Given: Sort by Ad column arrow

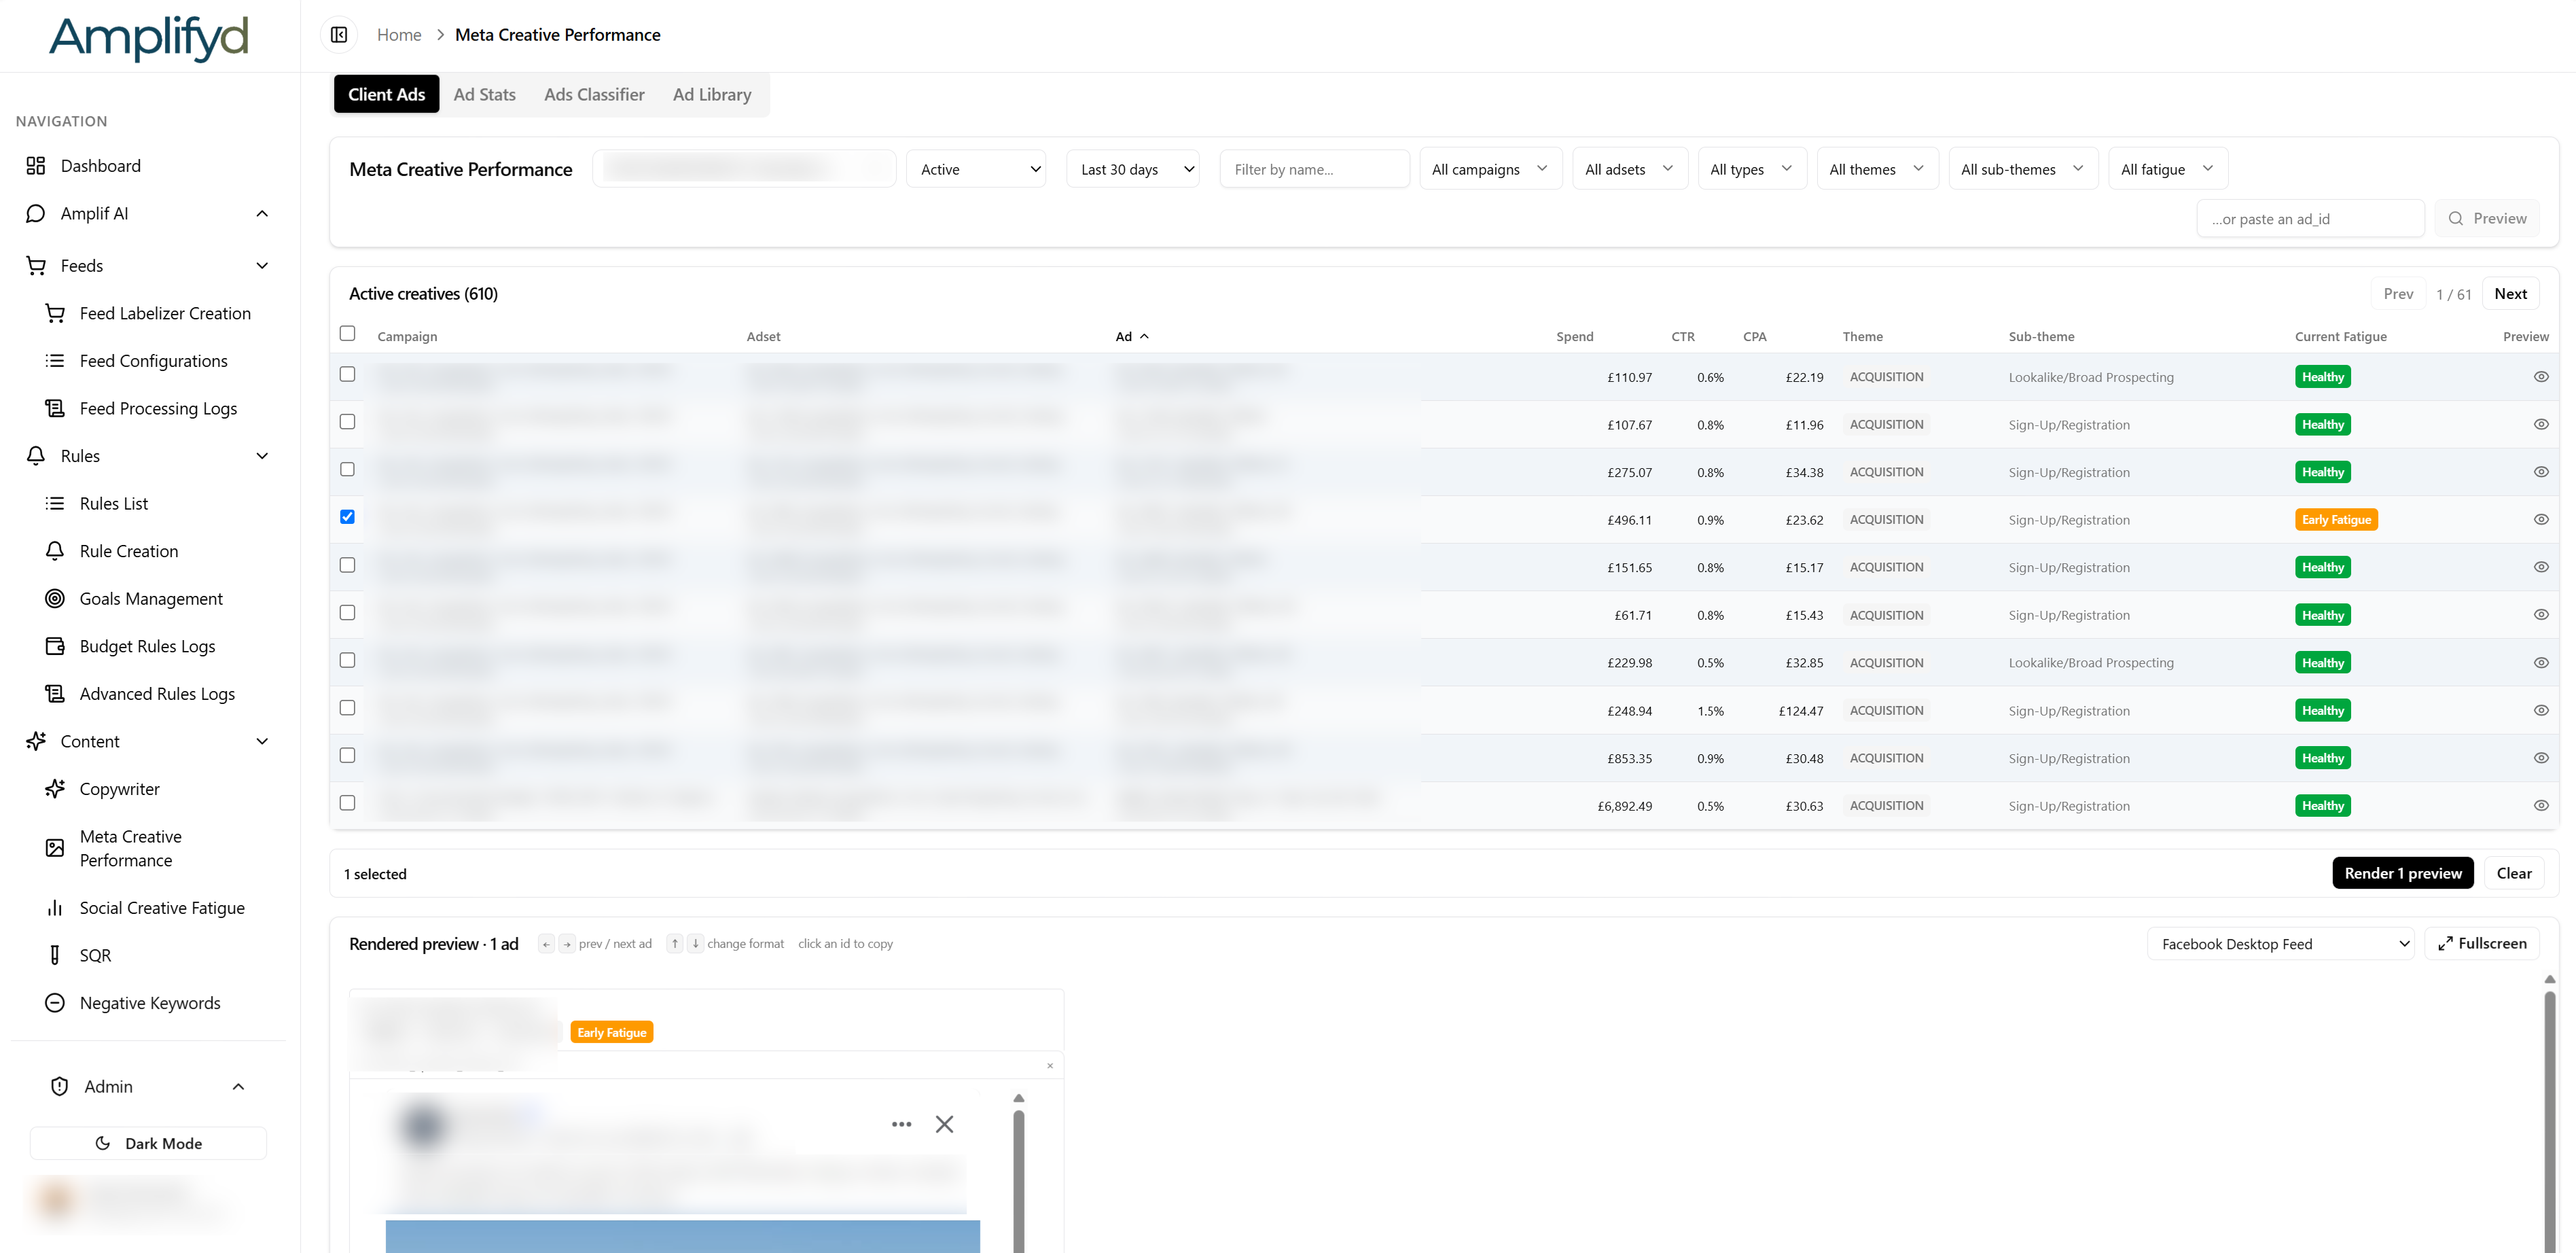Looking at the screenshot, I should click(x=1145, y=337).
